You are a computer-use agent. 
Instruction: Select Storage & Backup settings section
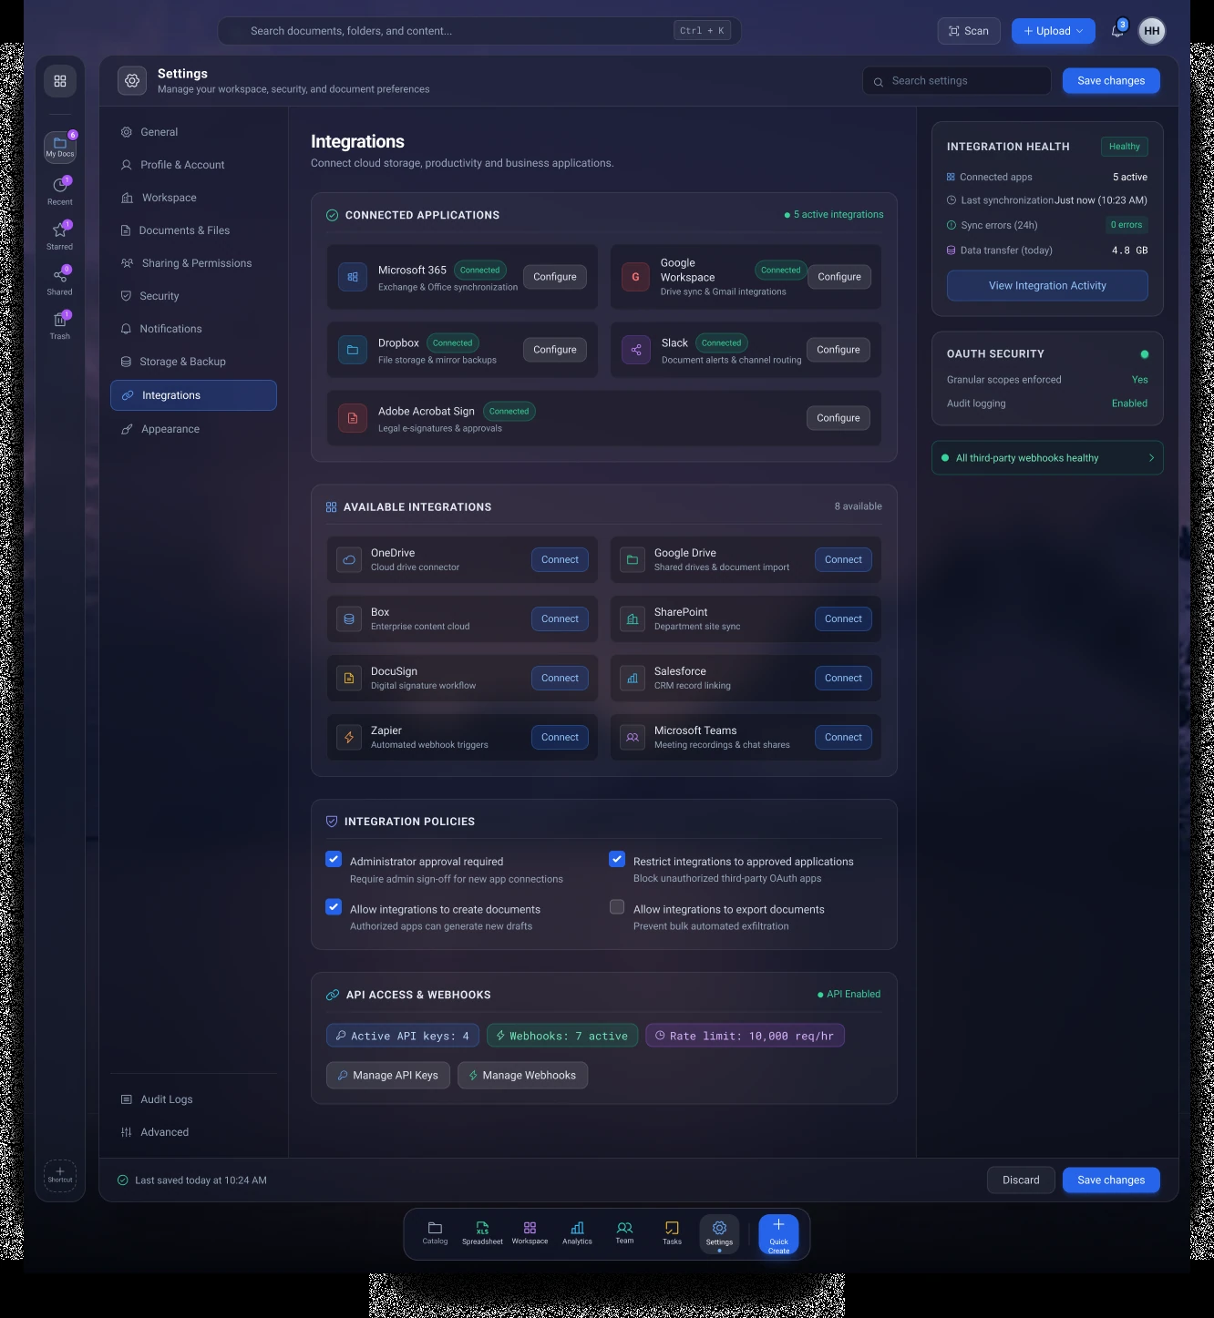pyautogui.click(x=193, y=362)
